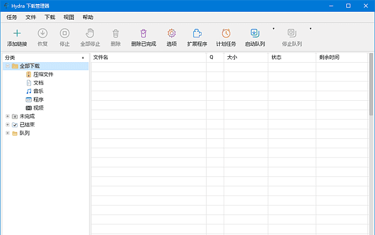Select the 已结束 category
Image resolution: width=375 pixels, height=235 pixels.
(x=27, y=125)
